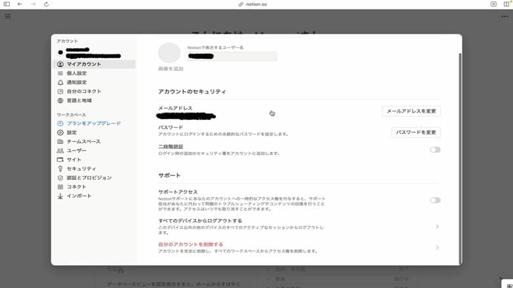Click the settings dialog vertical scrollbar
513x288 pixels.
[461, 158]
